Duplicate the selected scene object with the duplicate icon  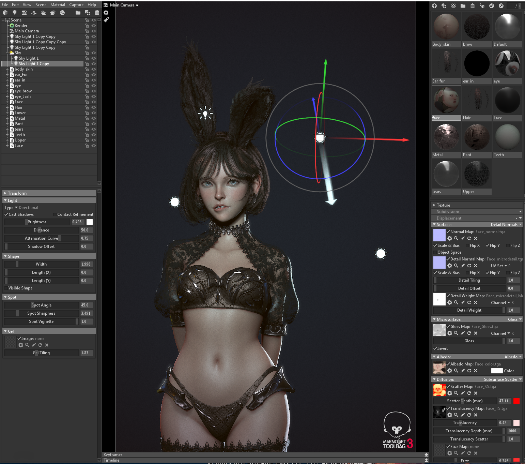88,13
